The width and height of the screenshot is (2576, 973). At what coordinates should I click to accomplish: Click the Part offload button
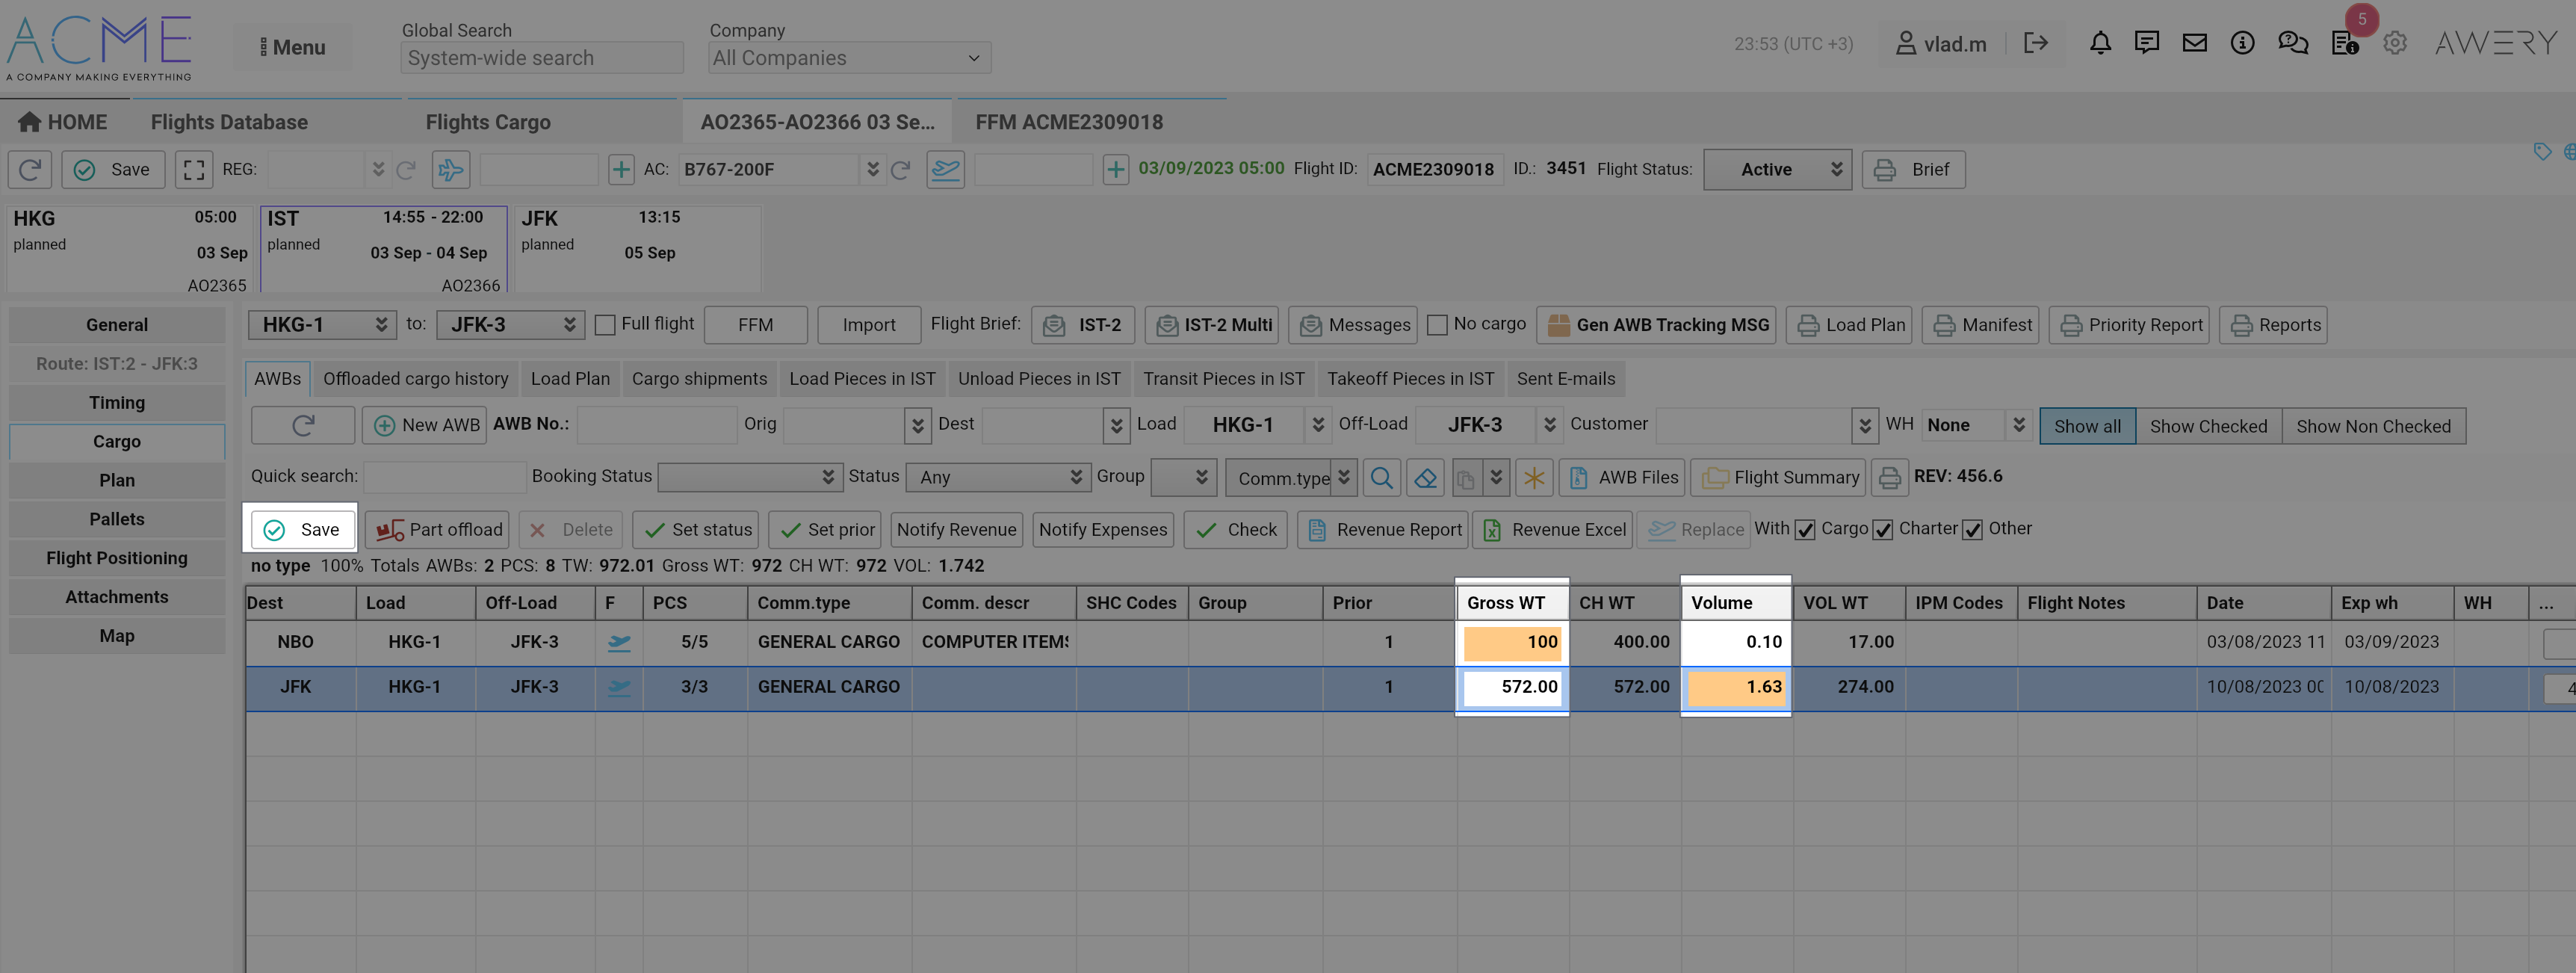point(438,530)
